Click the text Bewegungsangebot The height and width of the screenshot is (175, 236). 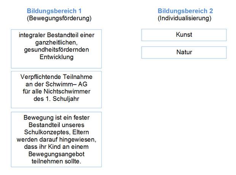(x=56, y=154)
